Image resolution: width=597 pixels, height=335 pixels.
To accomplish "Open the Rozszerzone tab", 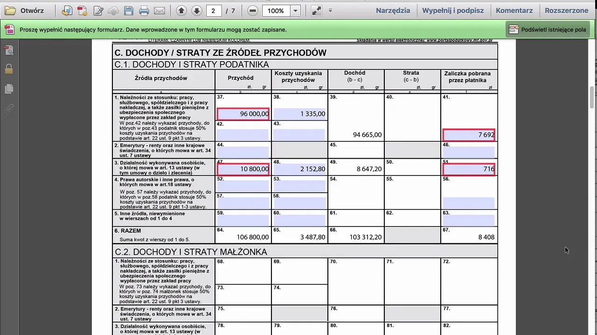I will point(566,11).
